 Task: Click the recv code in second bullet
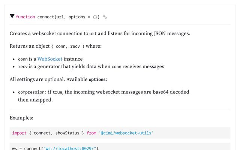click(23, 67)
